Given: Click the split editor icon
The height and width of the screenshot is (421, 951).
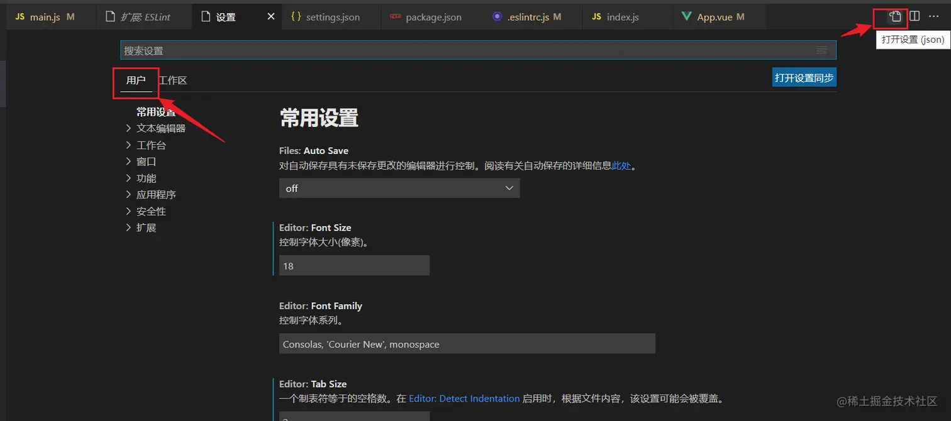Looking at the screenshot, I should tap(914, 17).
